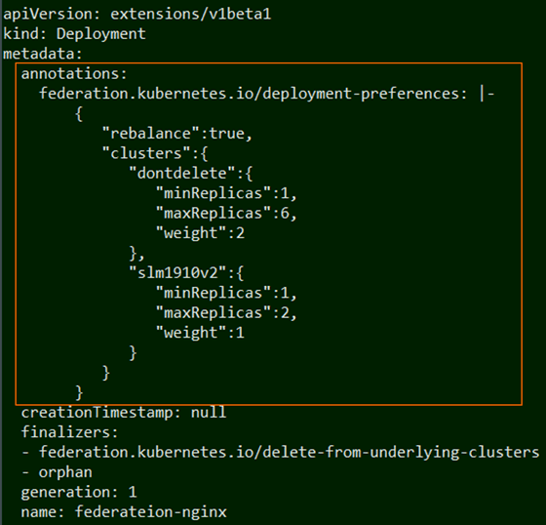Click the weight 1 entry
The height and width of the screenshot is (525, 546).
click(200, 333)
